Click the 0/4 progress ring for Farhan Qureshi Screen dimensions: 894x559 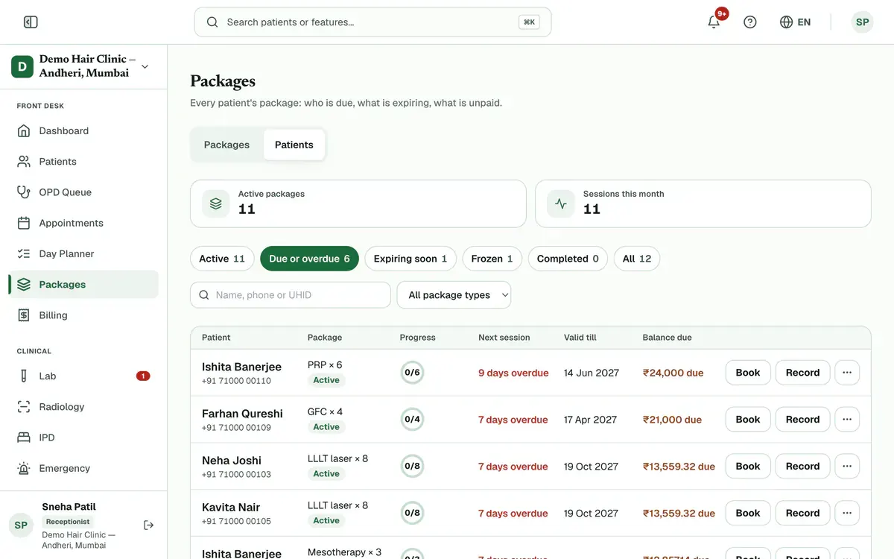[412, 420]
